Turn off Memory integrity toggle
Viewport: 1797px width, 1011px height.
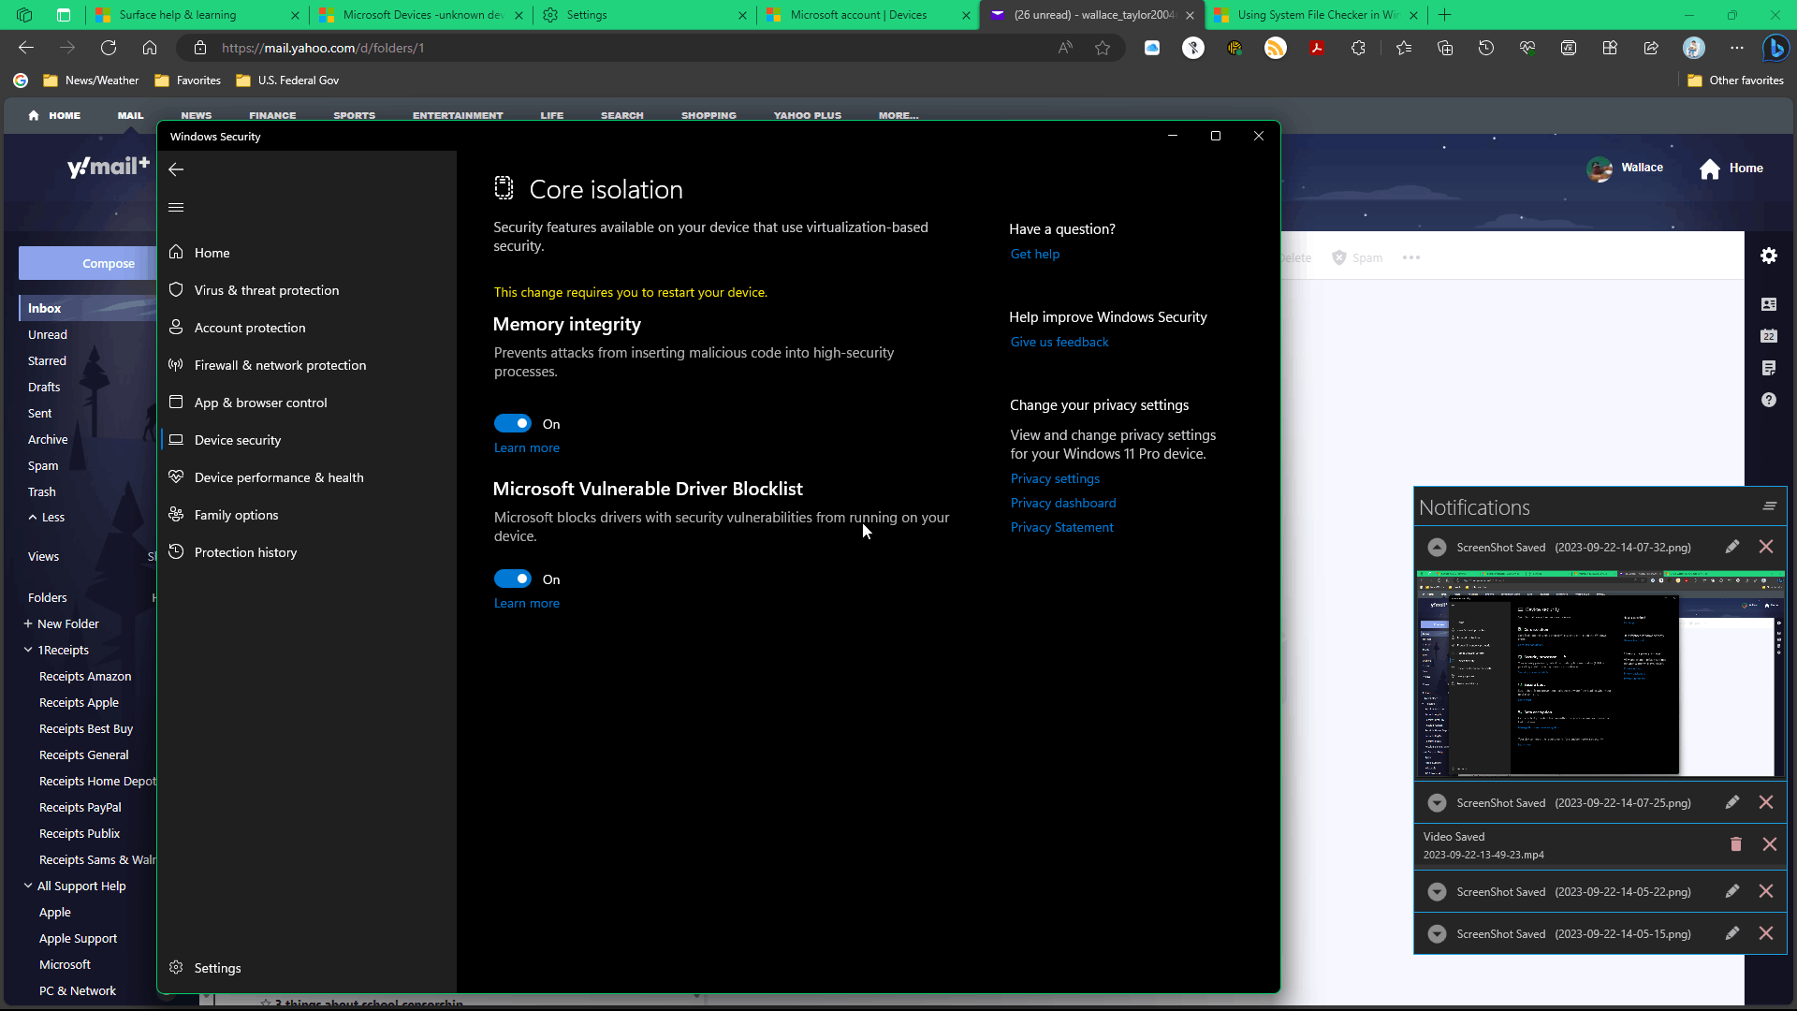pos(513,423)
